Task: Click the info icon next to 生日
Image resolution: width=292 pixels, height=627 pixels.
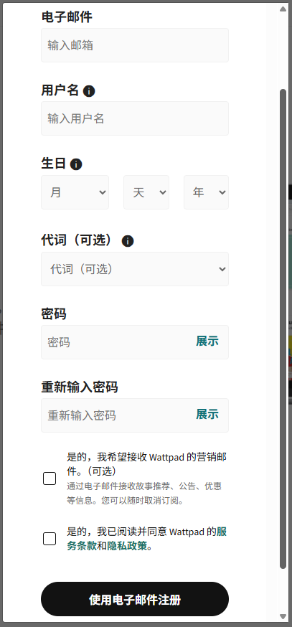Action: (76, 164)
